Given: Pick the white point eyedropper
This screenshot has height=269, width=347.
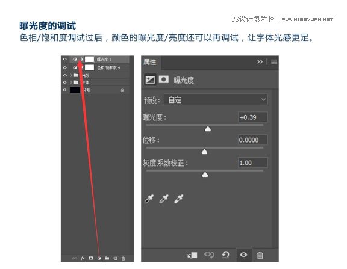Looking at the screenshot, I should point(178,199).
